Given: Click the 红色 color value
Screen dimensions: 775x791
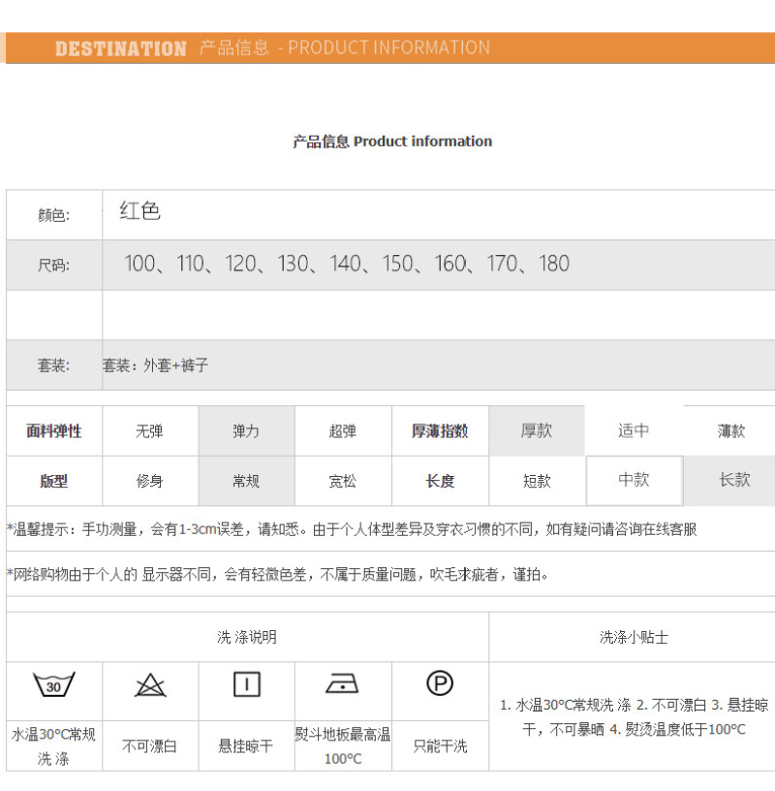Looking at the screenshot, I should 140,211.
